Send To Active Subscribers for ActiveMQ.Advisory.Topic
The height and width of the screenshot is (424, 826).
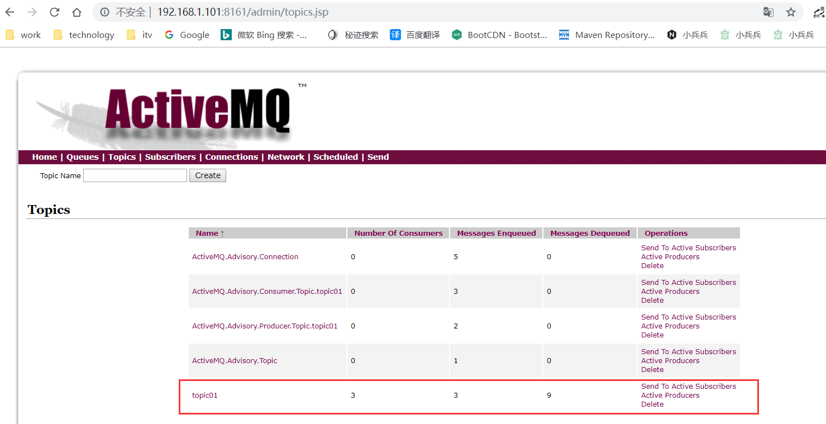click(x=689, y=352)
